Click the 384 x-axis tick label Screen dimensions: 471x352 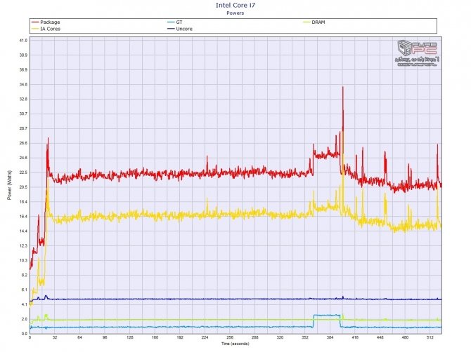(x=330, y=337)
